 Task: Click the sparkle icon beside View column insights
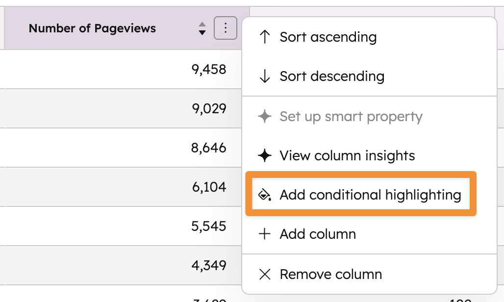click(265, 156)
